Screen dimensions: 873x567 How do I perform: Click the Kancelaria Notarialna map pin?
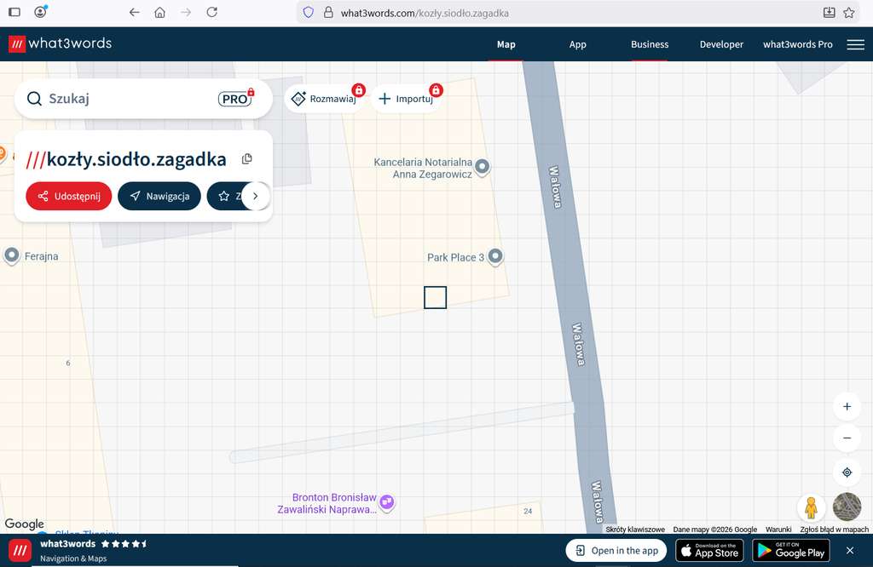[x=483, y=166]
